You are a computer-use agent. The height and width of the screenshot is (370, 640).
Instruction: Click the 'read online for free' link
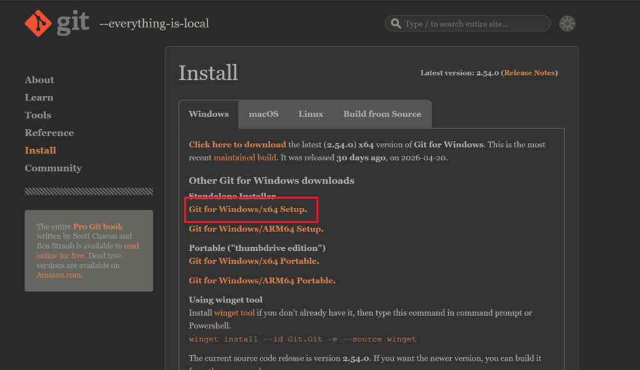coord(87,251)
